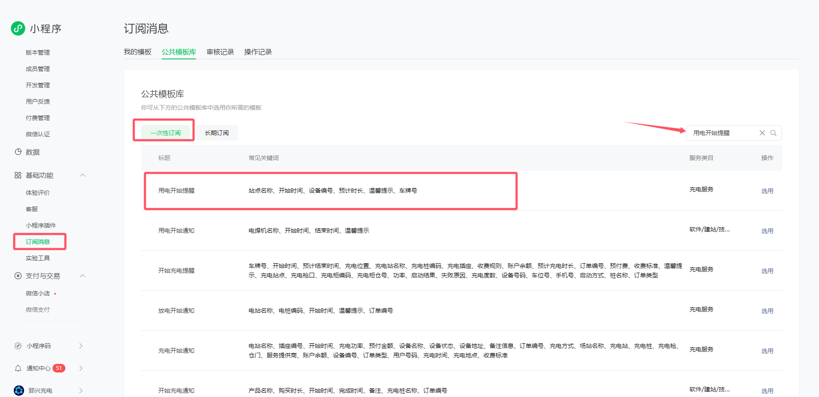Click the green Mini Program logo icon
This screenshot has height=397, width=819.
click(18, 28)
